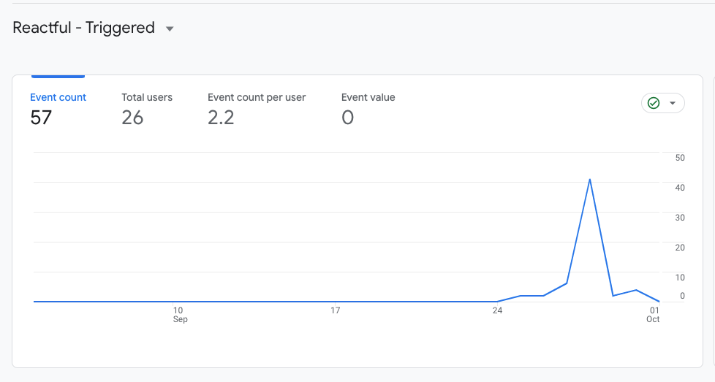The width and height of the screenshot is (715, 382).
Task: Click the '24' x-axis date label
Action: pyautogui.click(x=497, y=310)
